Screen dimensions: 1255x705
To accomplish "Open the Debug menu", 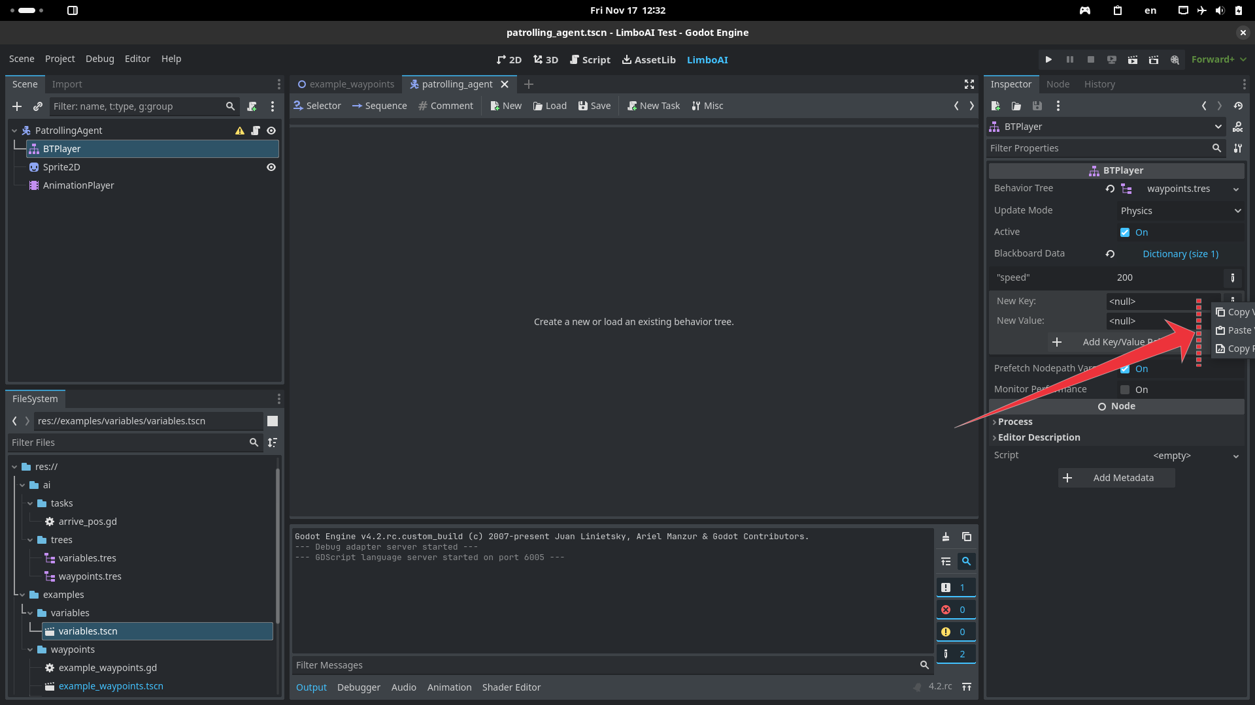I will [99, 59].
